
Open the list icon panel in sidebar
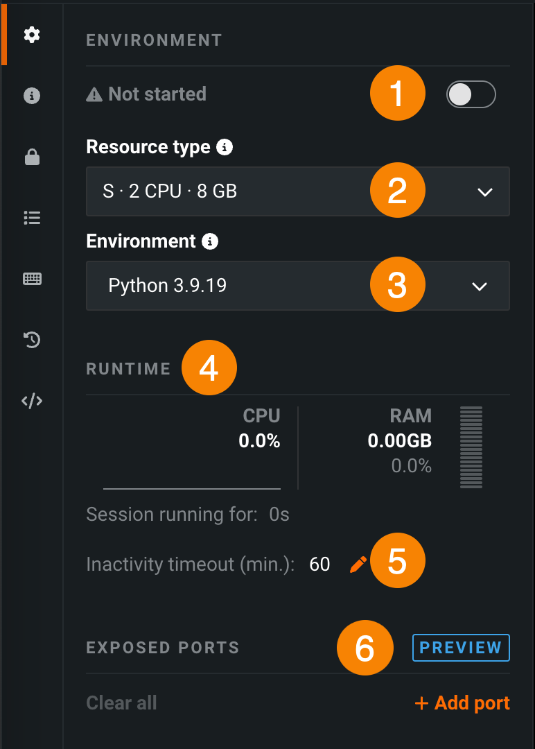pyautogui.click(x=32, y=218)
